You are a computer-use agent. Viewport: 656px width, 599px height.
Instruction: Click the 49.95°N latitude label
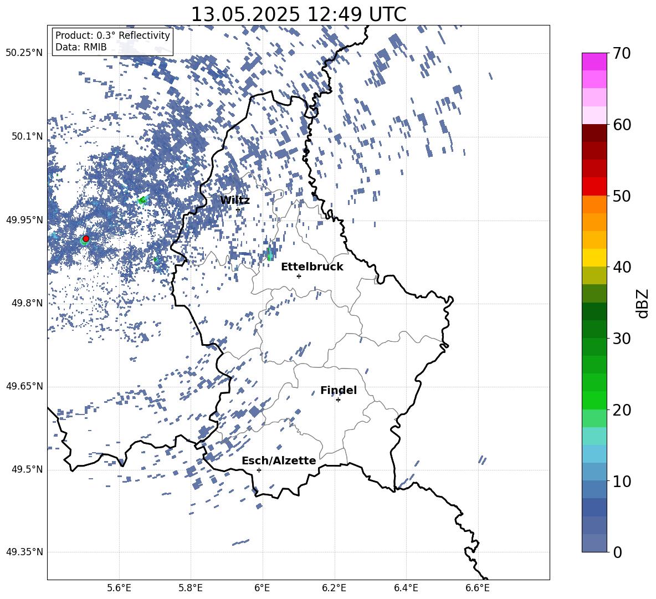tap(24, 220)
